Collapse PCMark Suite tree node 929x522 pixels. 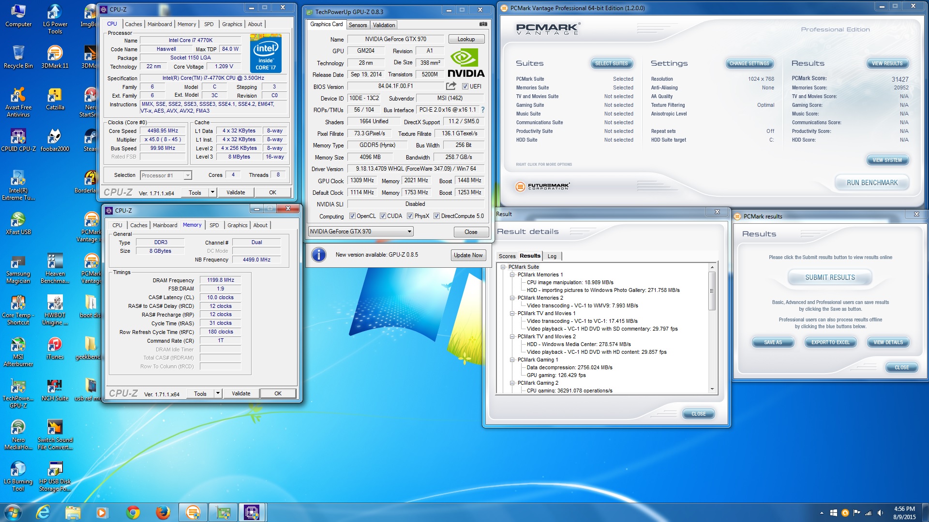[x=503, y=267]
